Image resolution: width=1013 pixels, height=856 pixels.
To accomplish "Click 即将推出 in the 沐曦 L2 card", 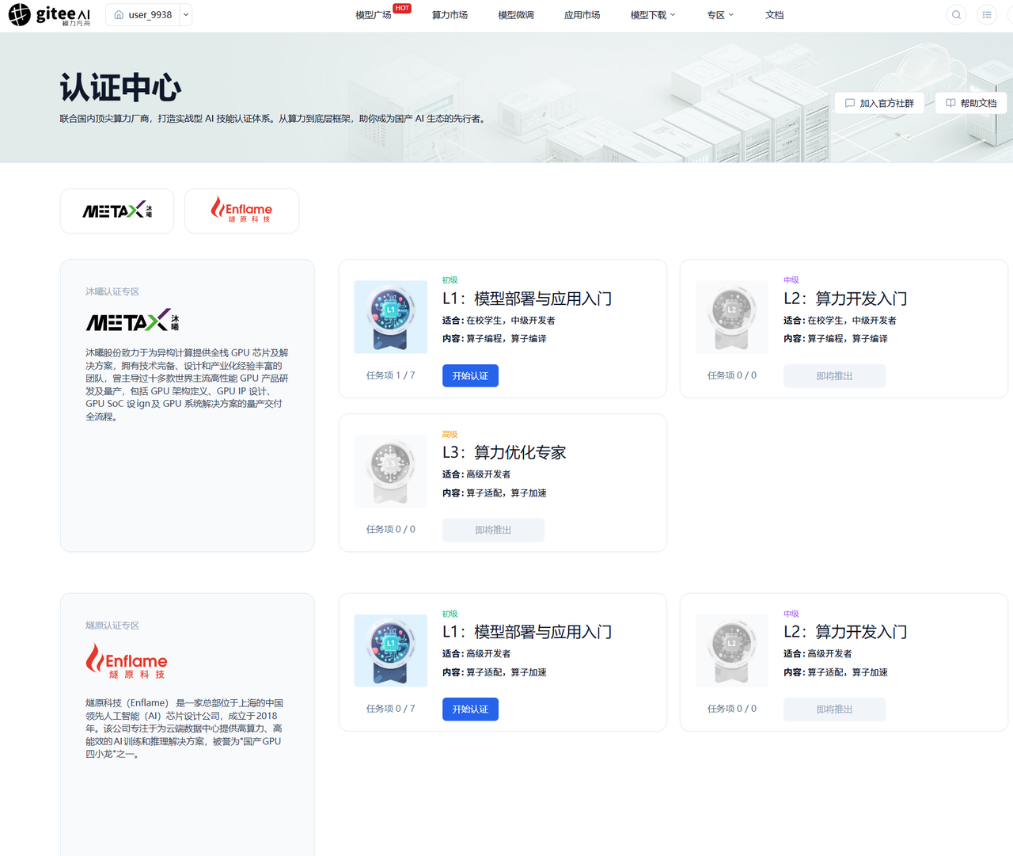I will point(834,376).
